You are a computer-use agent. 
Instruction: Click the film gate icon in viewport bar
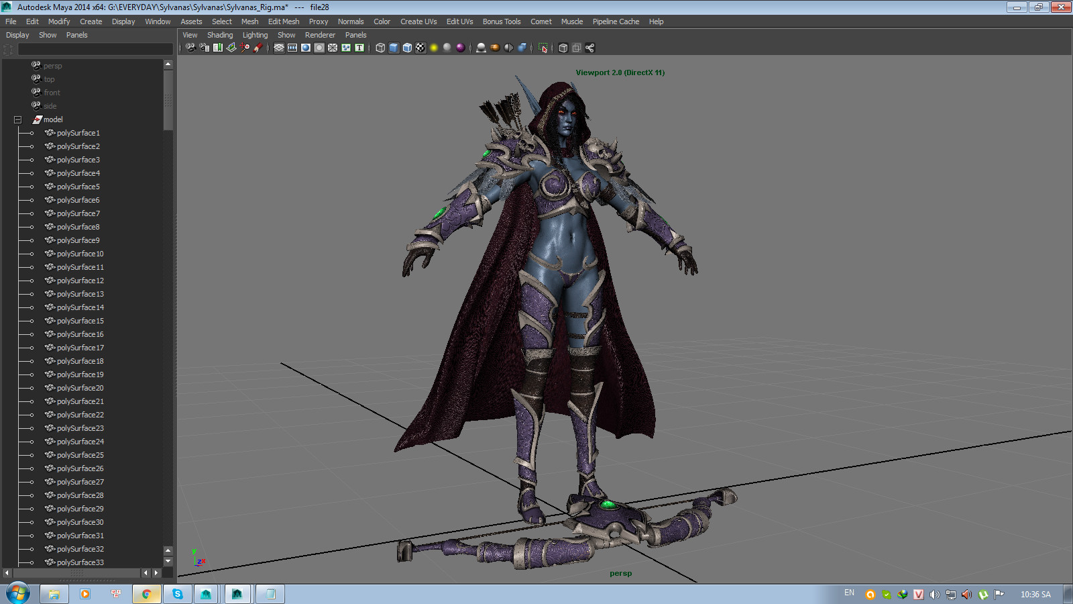click(x=293, y=48)
